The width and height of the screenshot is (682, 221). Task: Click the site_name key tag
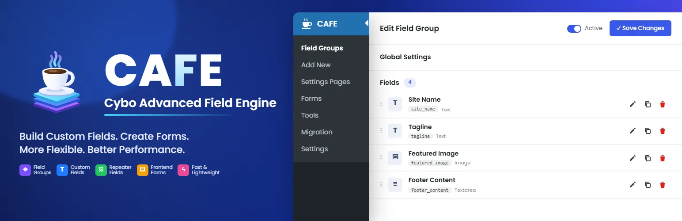[x=424, y=109]
